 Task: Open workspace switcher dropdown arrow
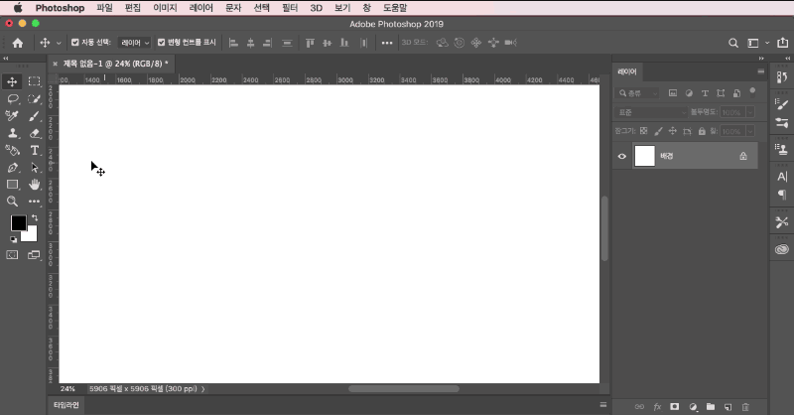767,43
